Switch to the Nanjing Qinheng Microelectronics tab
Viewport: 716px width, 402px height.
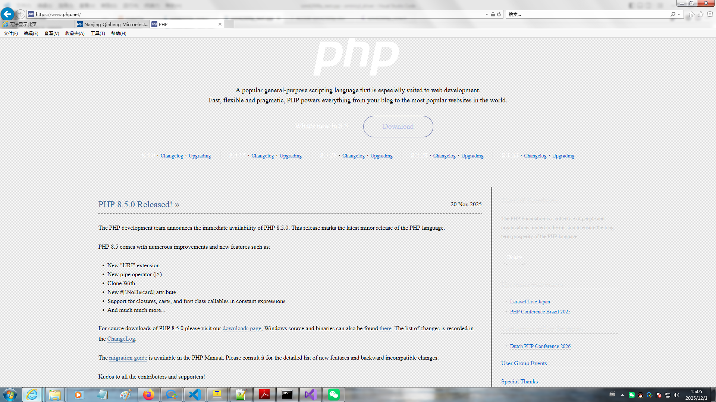coord(112,24)
